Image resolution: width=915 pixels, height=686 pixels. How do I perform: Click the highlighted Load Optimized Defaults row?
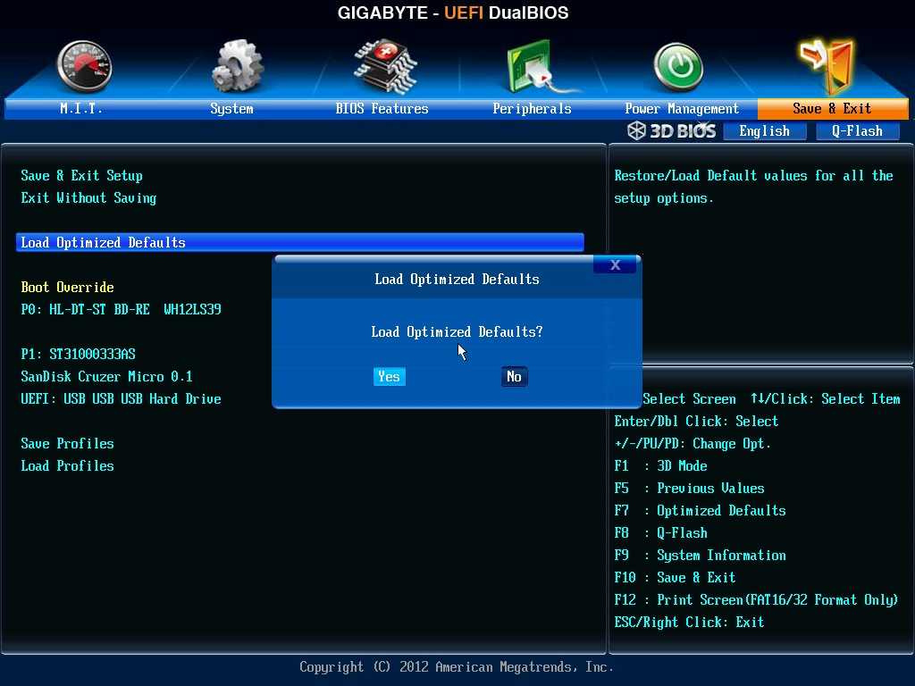click(x=300, y=242)
